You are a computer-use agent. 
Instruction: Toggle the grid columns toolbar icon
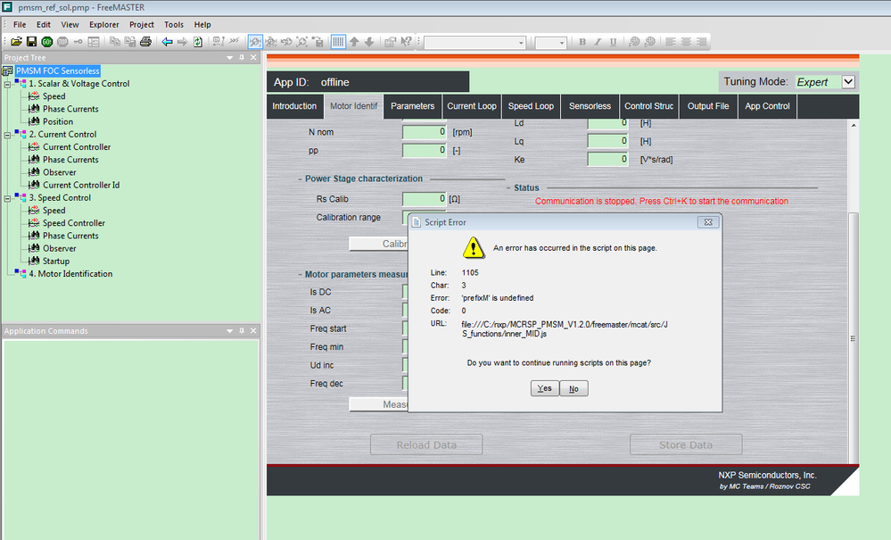[338, 41]
